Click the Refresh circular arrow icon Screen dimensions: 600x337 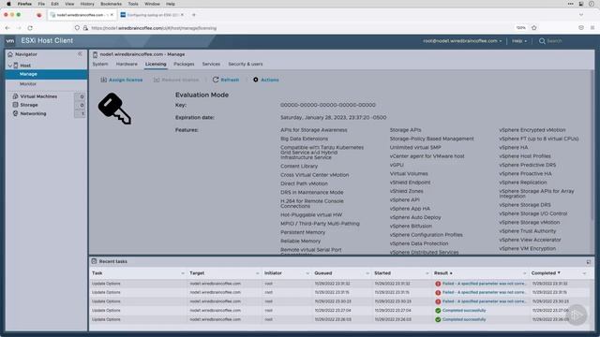coord(216,80)
